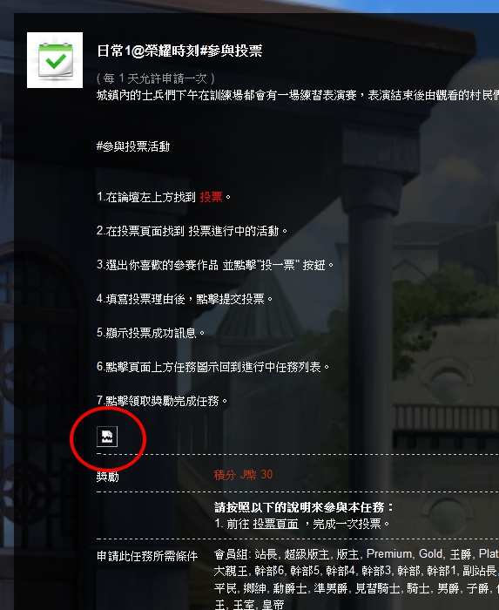Click 皇帝 at the end of the list

pyautogui.click(x=273, y=605)
